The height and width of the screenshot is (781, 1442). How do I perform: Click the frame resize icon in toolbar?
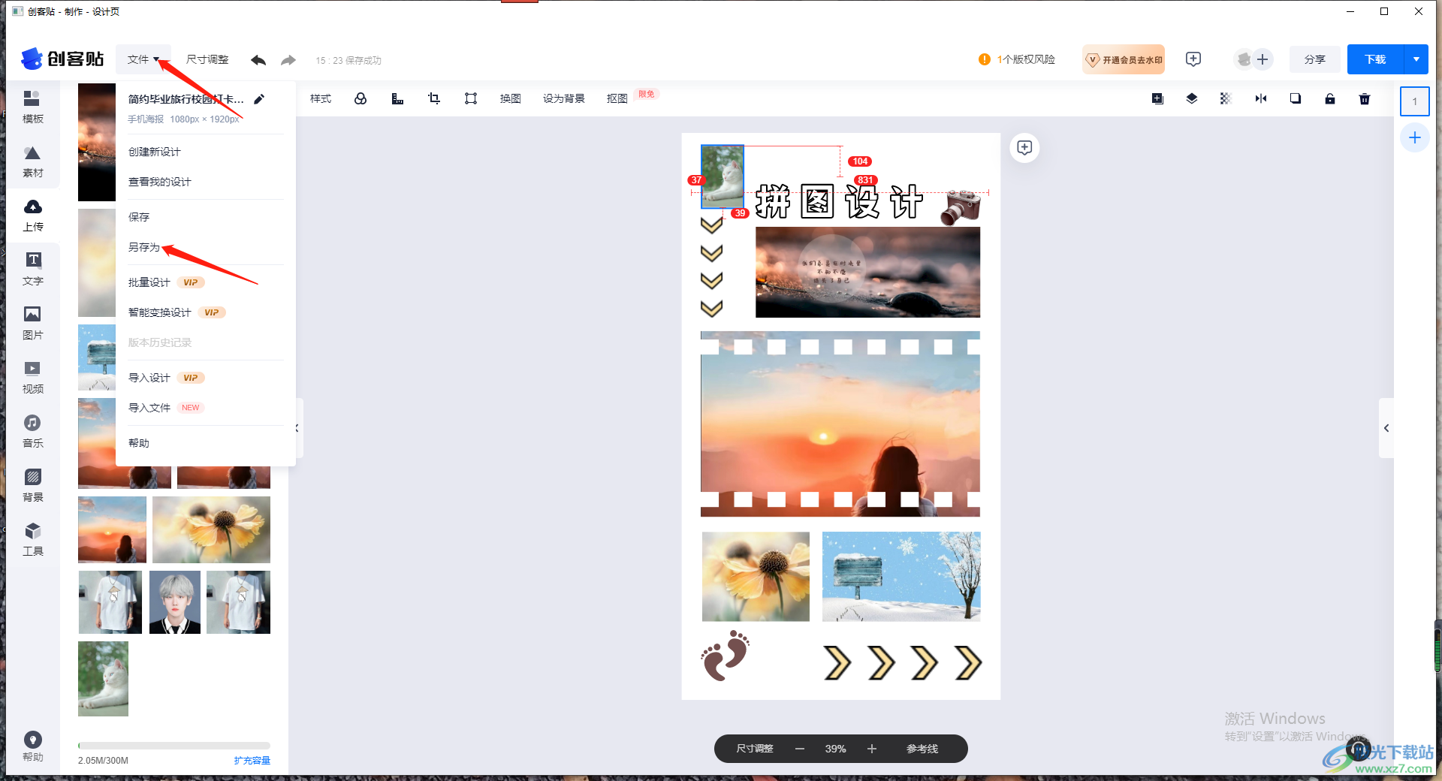pyautogui.click(x=471, y=98)
